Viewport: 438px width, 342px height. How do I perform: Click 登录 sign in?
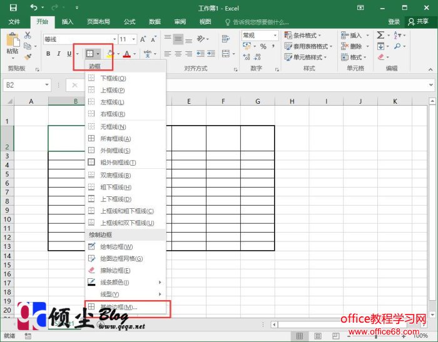[394, 21]
